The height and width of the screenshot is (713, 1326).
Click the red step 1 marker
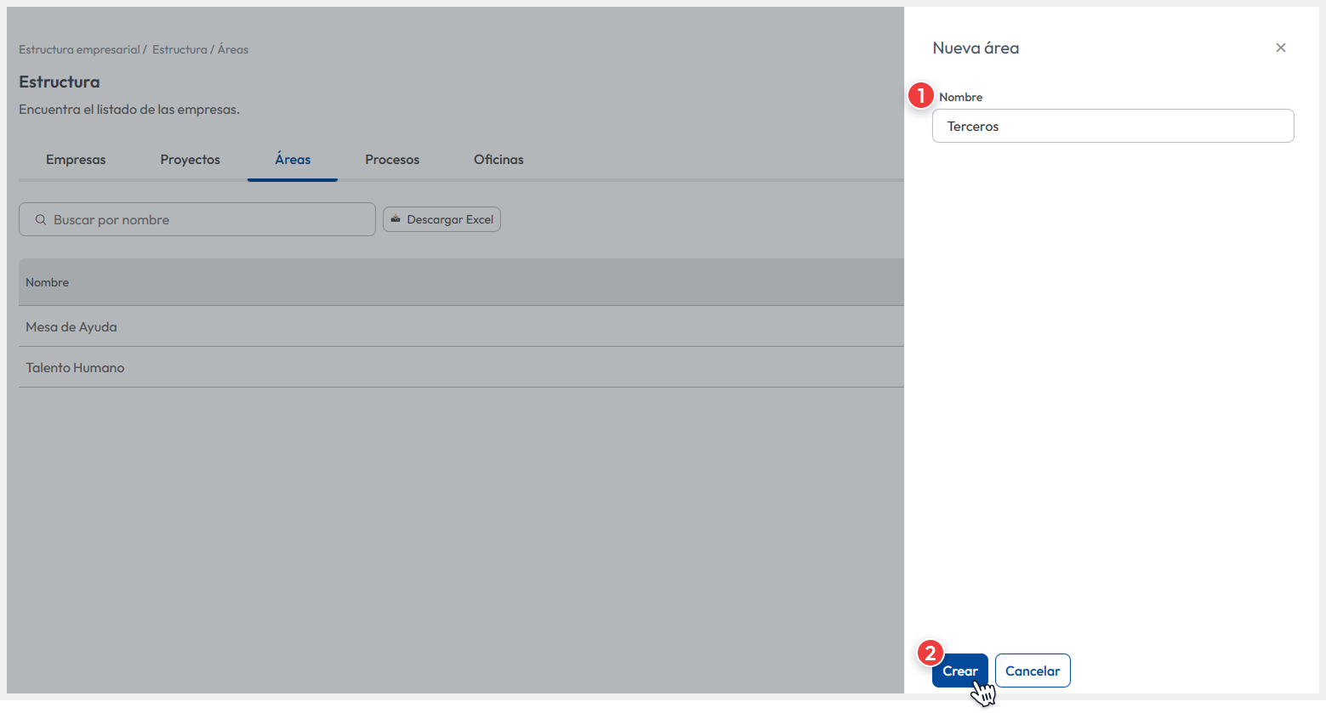[x=920, y=96]
